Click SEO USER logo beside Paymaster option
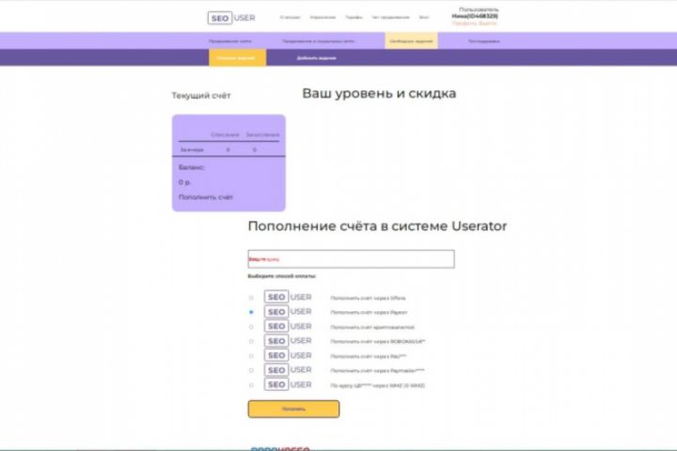This screenshot has height=451, width=677. pos(288,370)
